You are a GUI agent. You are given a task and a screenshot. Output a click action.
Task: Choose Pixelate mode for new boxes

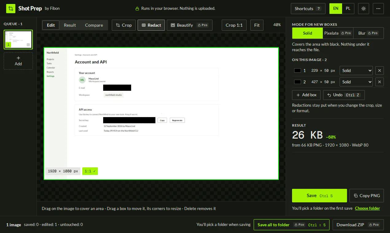click(x=338, y=33)
